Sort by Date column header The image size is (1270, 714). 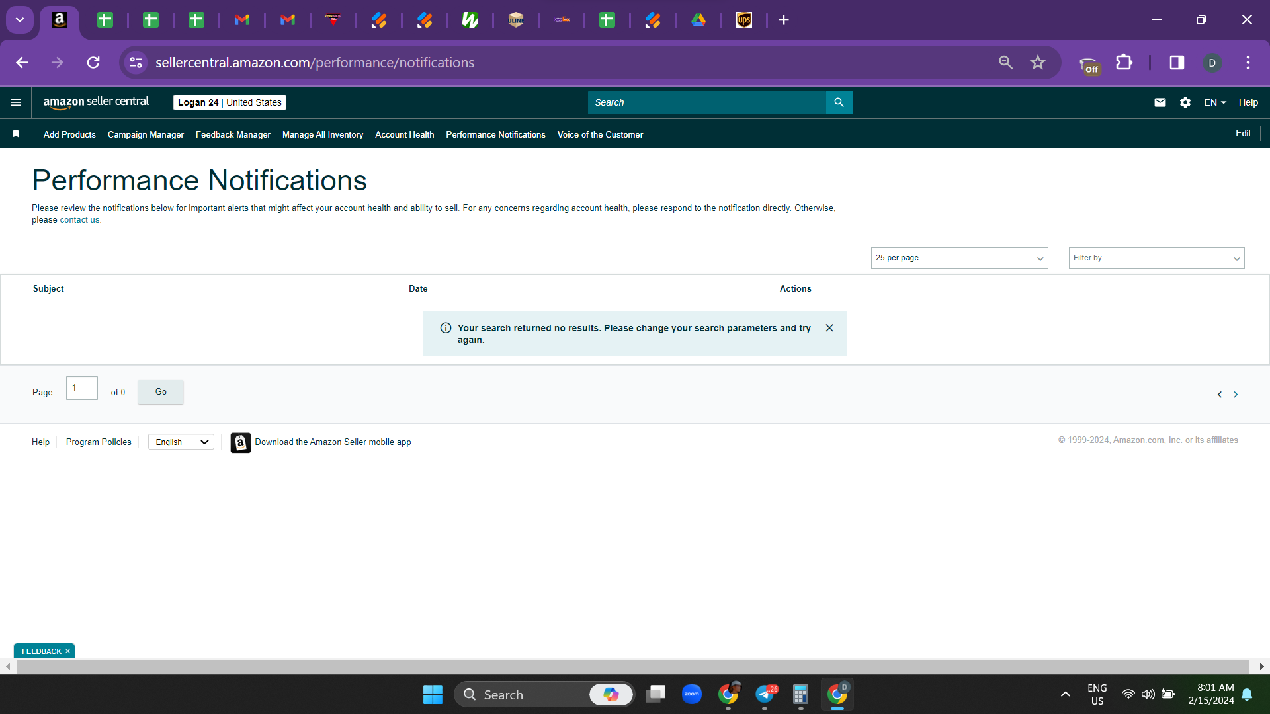point(418,288)
